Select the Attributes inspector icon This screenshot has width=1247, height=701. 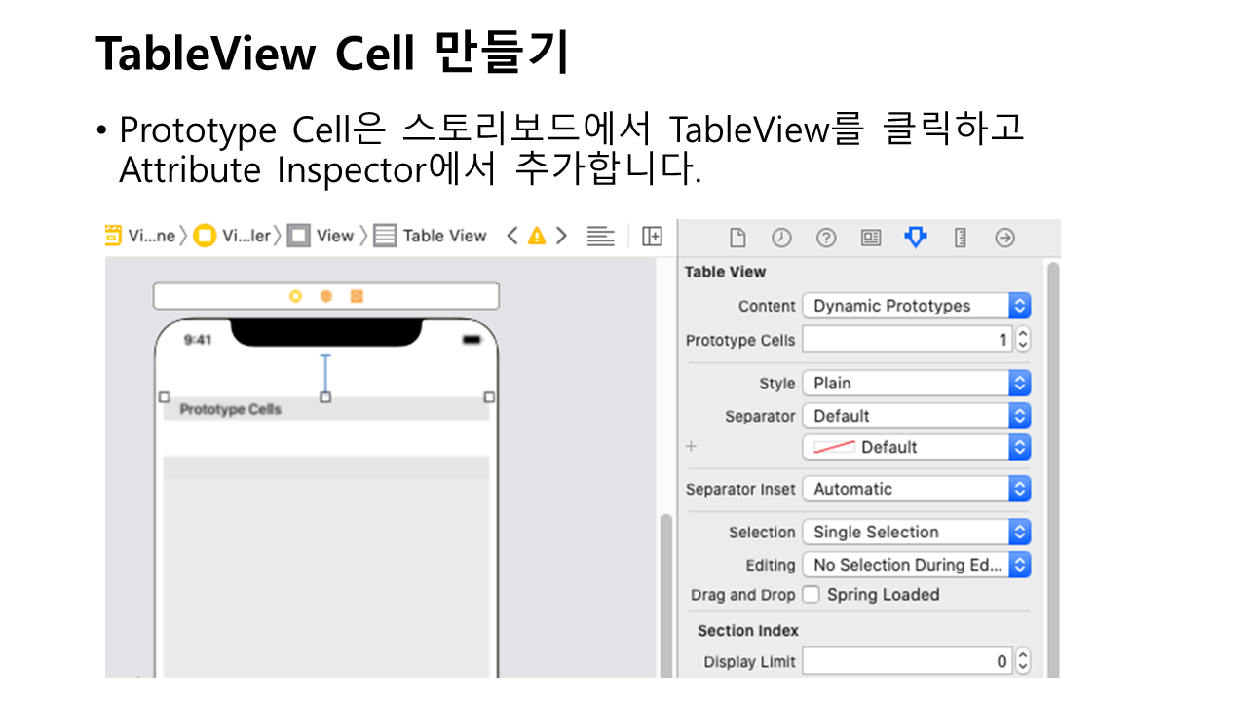click(916, 238)
